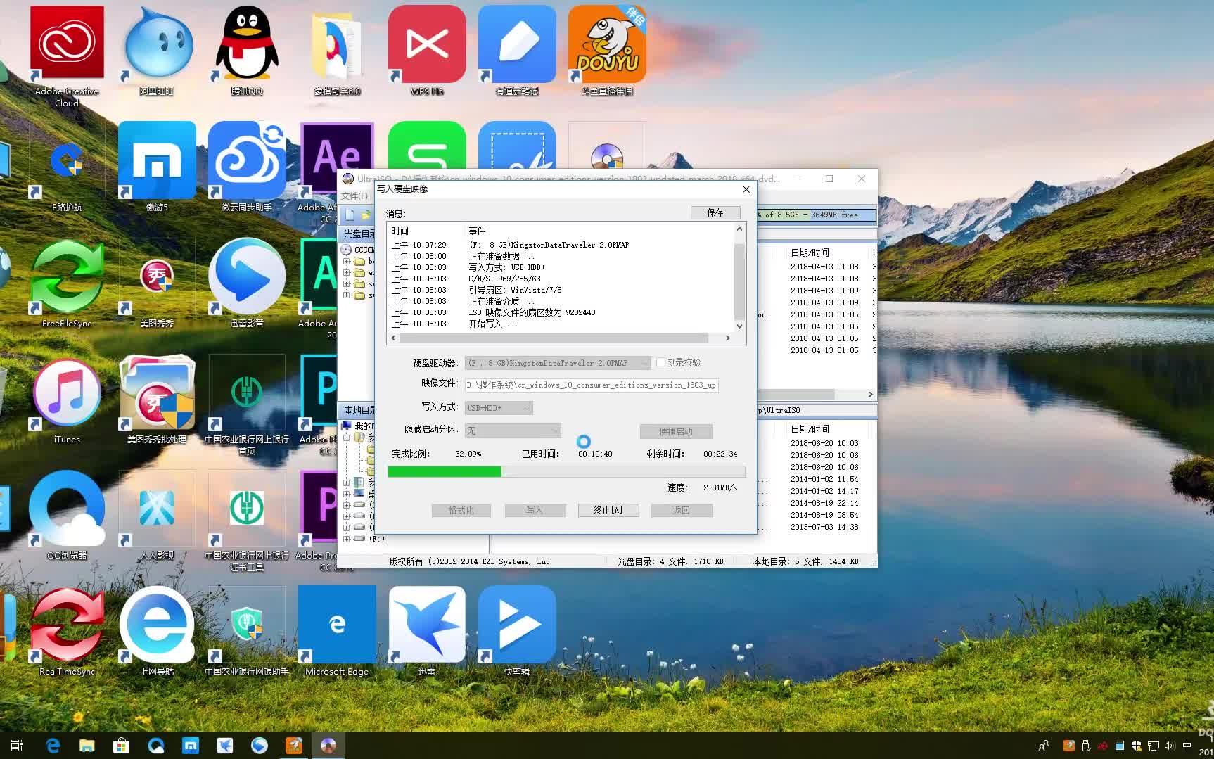Click the message log horizontal scrollbar
This screenshot has height=759, width=1214.
[554, 338]
